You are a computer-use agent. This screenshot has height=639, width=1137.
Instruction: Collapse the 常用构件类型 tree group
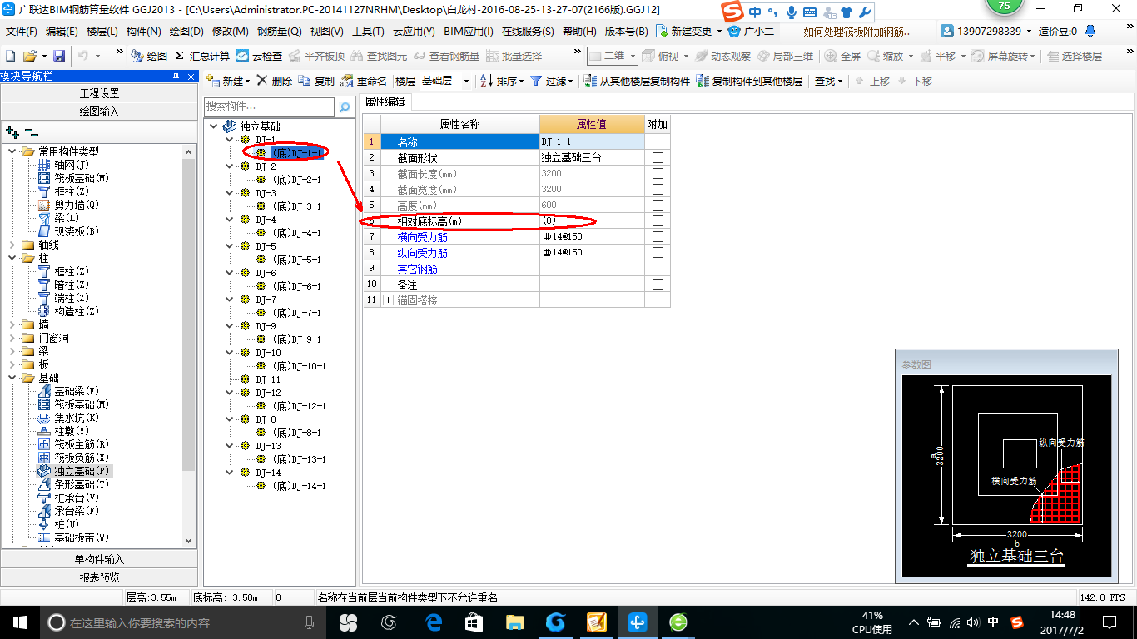click(x=12, y=151)
